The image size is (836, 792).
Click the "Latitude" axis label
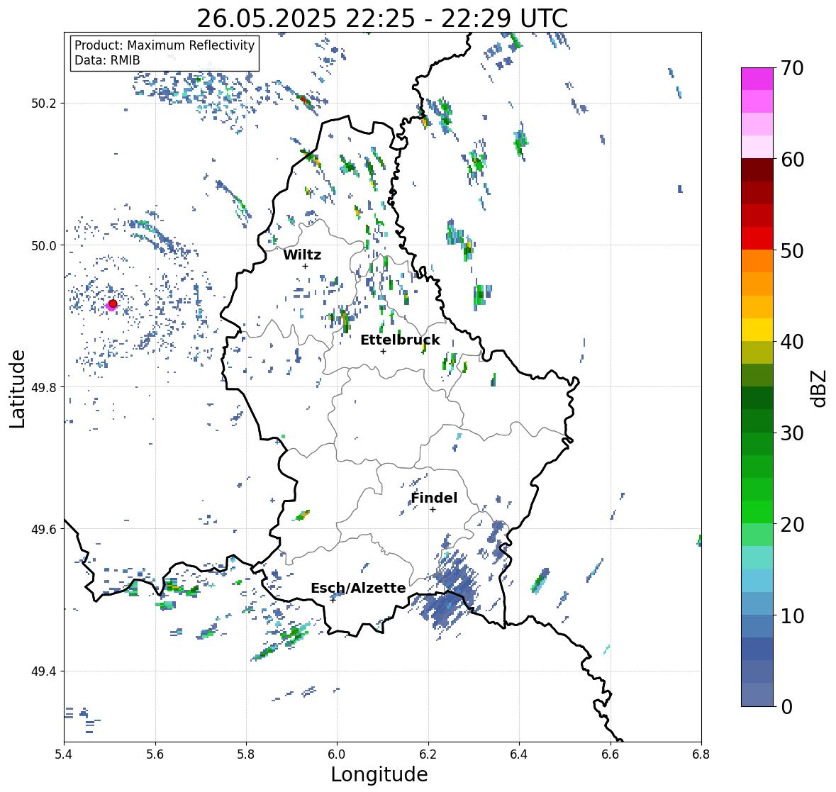(18, 389)
